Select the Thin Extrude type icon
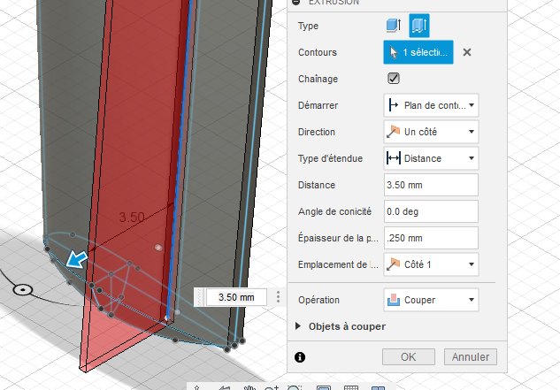Screen dimensions: 560x390 419,26
